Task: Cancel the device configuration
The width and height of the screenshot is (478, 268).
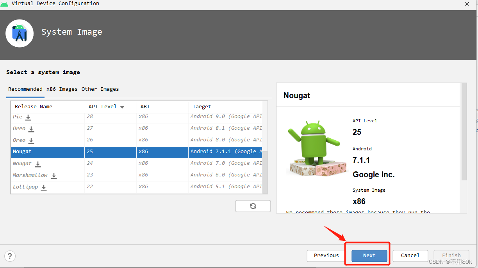Action: click(x=410, y=256)
